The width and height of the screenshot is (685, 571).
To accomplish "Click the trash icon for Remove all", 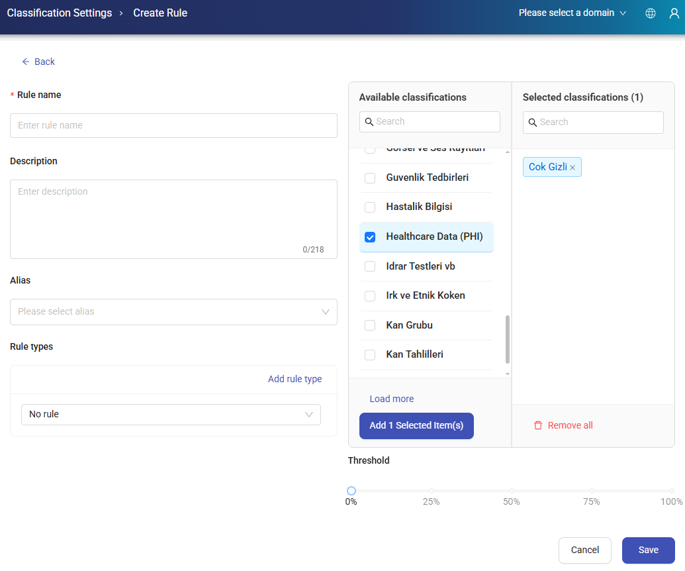I will pyautogui.click(x=538, y=425).
